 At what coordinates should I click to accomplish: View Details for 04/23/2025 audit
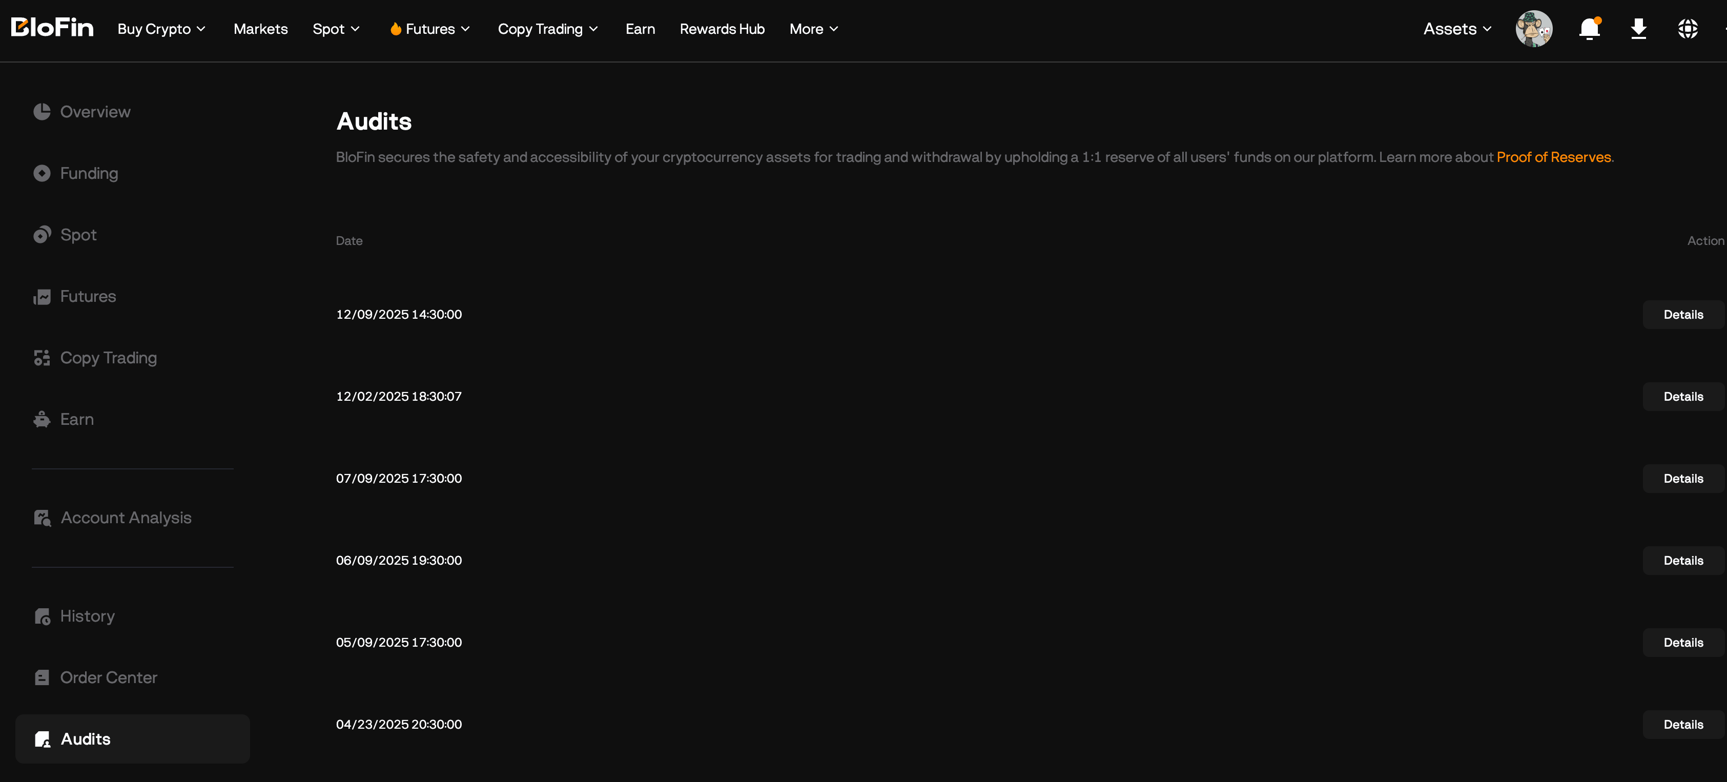click(1682, 724)
